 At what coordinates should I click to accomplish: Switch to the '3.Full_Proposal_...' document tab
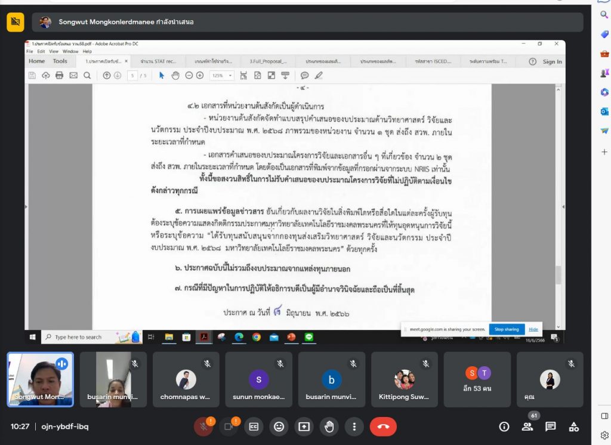point(268,61)
